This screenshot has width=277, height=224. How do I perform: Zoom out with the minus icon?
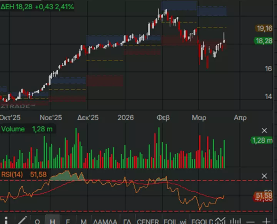tap(251, 221)
